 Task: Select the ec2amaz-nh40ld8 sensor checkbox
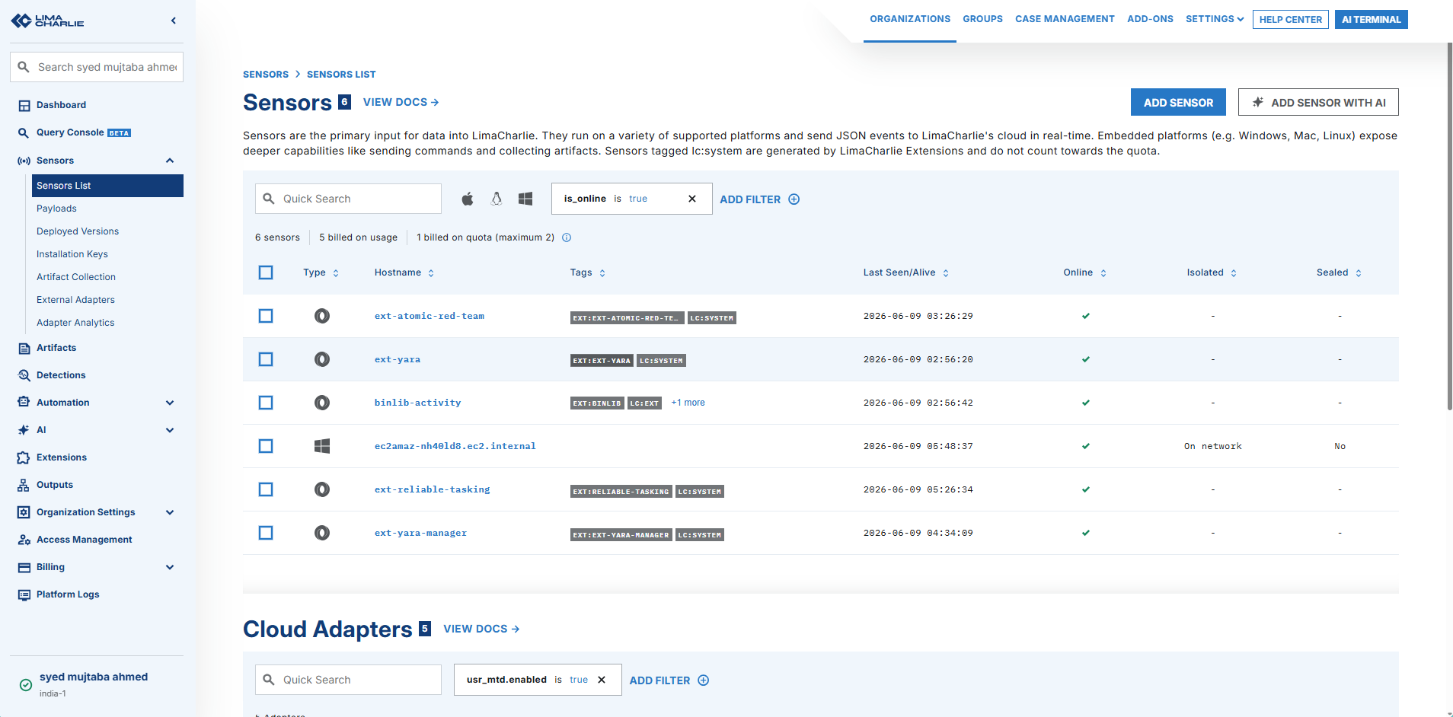point(266,446)
